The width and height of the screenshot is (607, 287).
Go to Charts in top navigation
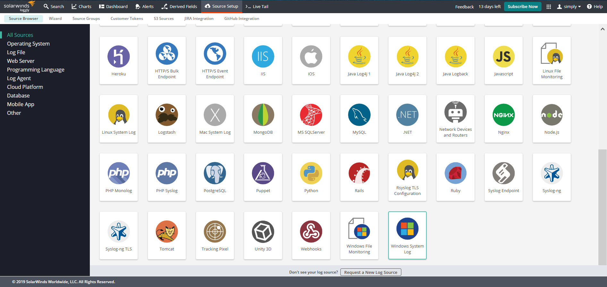[x=81, y=6]
